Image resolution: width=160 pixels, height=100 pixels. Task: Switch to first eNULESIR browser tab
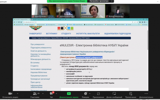click(22, 19)
